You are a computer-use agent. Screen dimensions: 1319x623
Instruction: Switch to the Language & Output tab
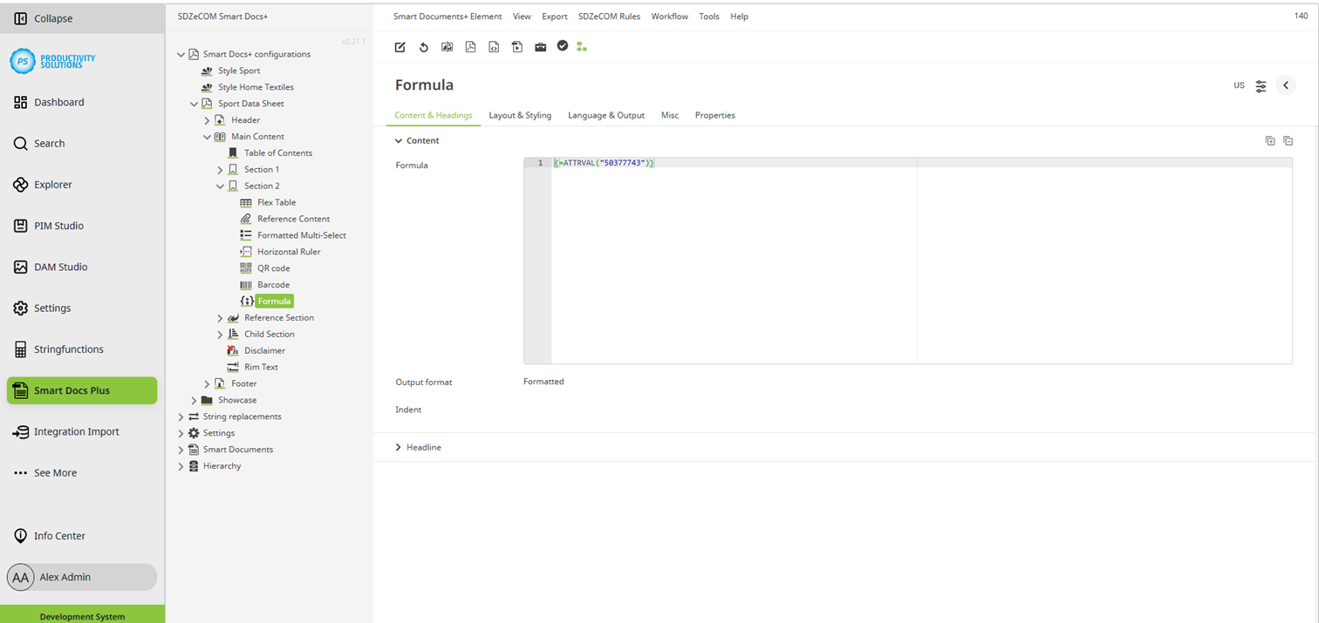coord(606,115)
